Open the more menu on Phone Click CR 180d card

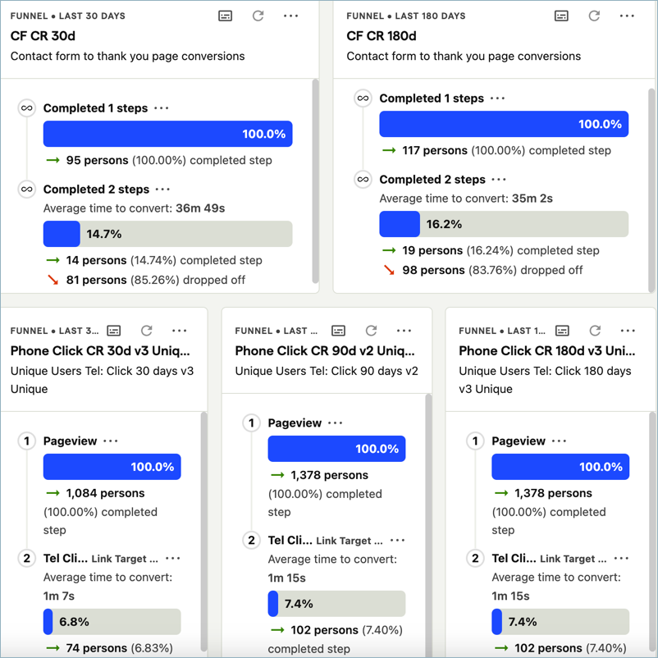tap(628, 331)
